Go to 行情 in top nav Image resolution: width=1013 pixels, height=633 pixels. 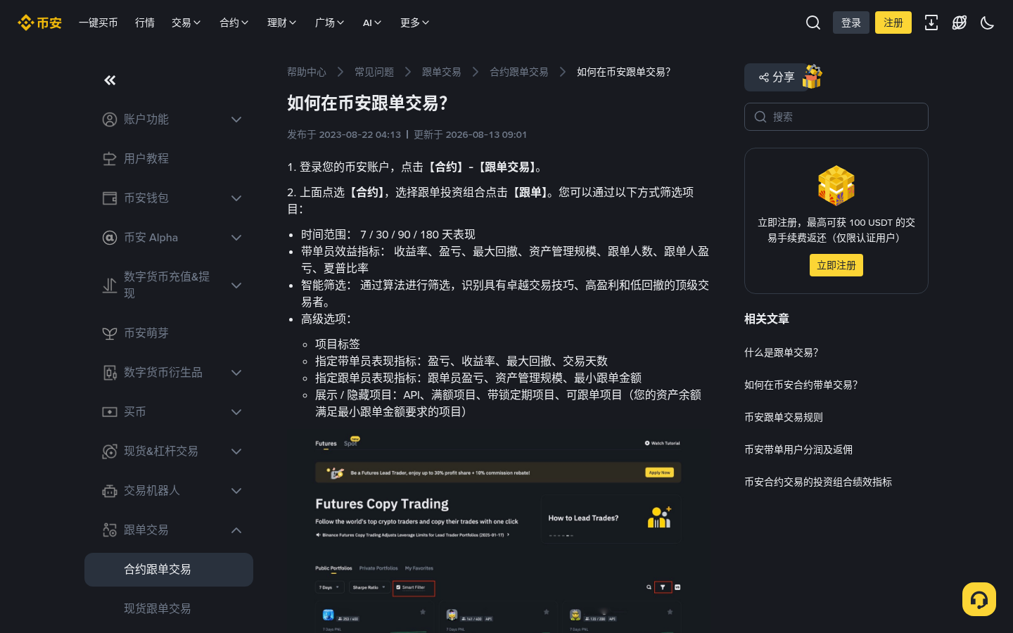click(x=145, y=23)
